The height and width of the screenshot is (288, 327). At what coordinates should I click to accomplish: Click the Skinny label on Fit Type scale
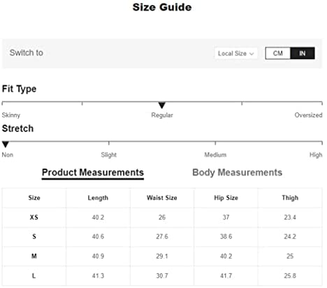tap(11, 115)
